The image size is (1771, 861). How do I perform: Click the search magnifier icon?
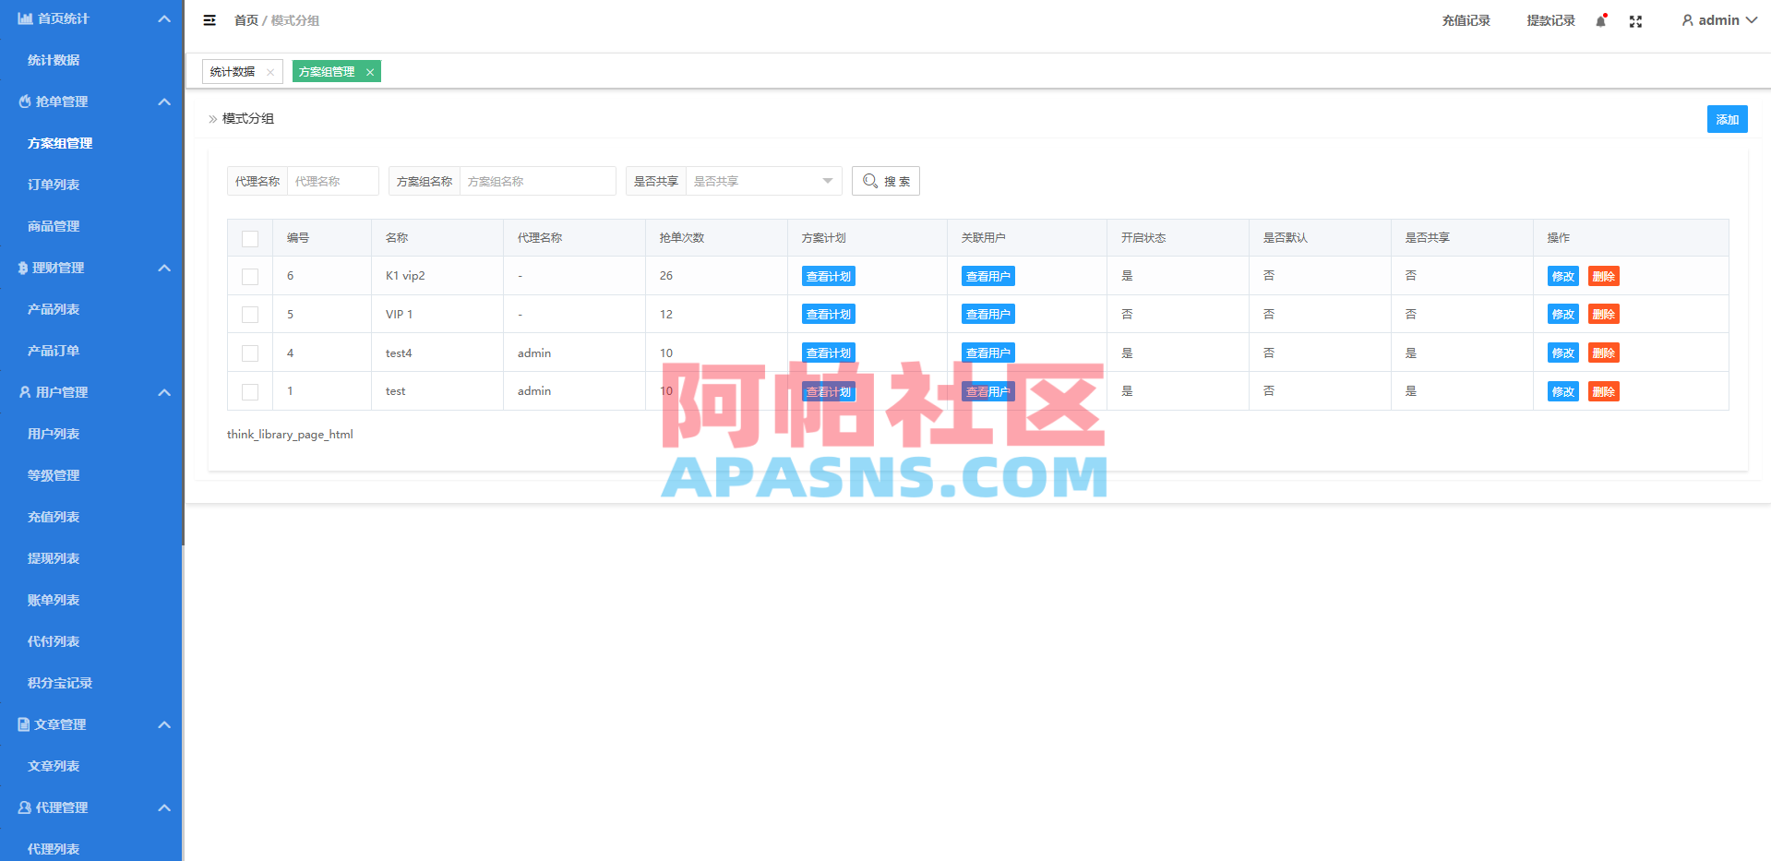point(868,181)
